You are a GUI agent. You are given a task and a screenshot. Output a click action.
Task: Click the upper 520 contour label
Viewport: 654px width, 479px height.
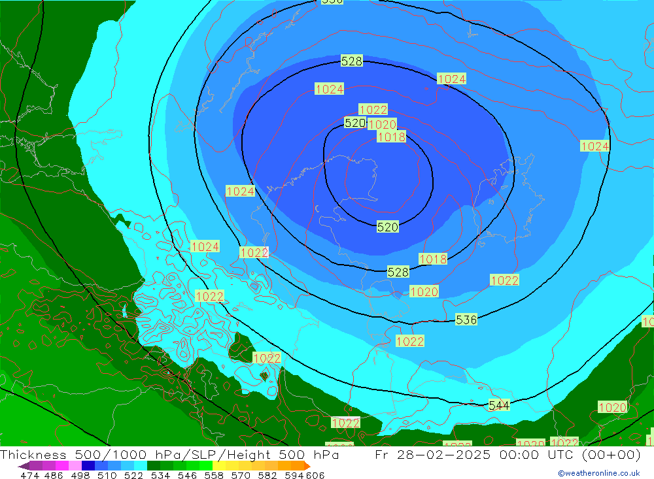[x=354, y=123]
